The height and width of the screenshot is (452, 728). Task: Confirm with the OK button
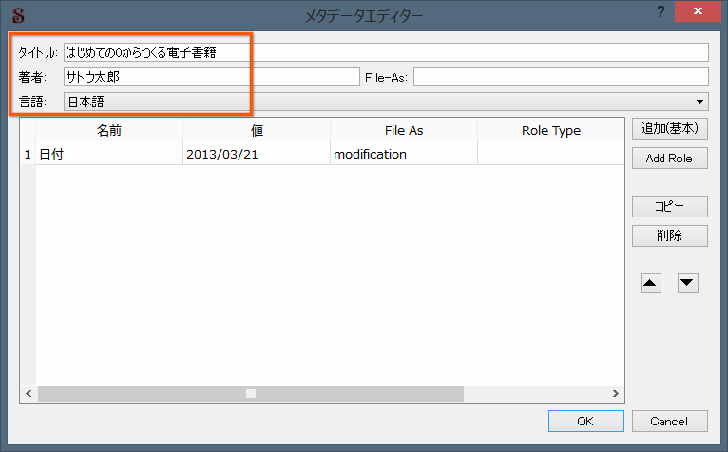coord(586,421)
